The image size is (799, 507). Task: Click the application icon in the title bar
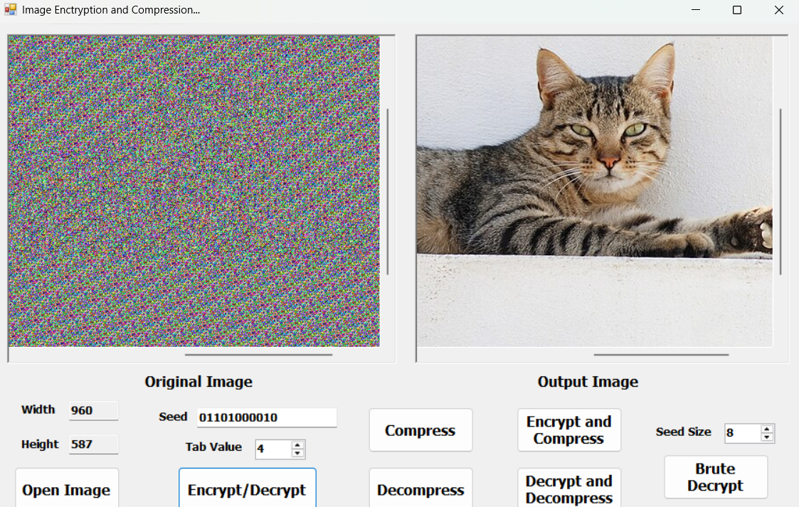9,9
